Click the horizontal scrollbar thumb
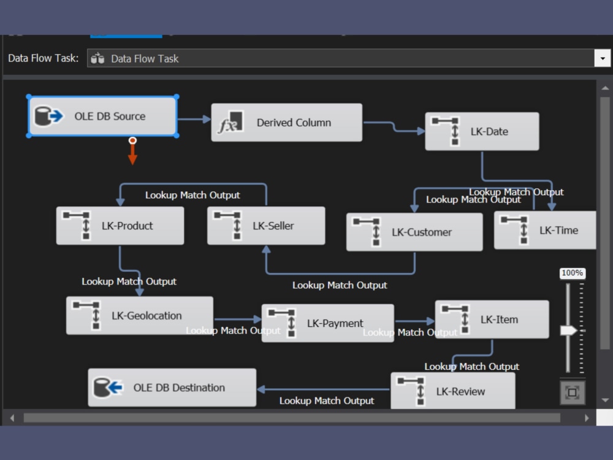 (x=292, y=418)
